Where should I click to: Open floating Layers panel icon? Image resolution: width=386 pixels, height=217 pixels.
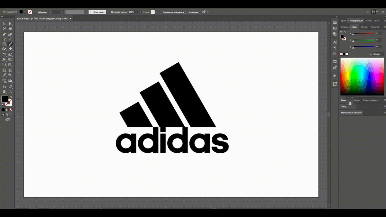(x=350, y=104)
